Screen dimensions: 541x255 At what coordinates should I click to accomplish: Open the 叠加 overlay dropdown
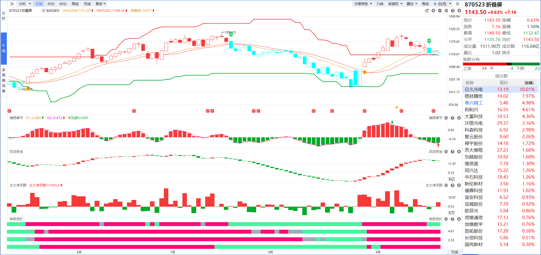click(x=412, y=4)
